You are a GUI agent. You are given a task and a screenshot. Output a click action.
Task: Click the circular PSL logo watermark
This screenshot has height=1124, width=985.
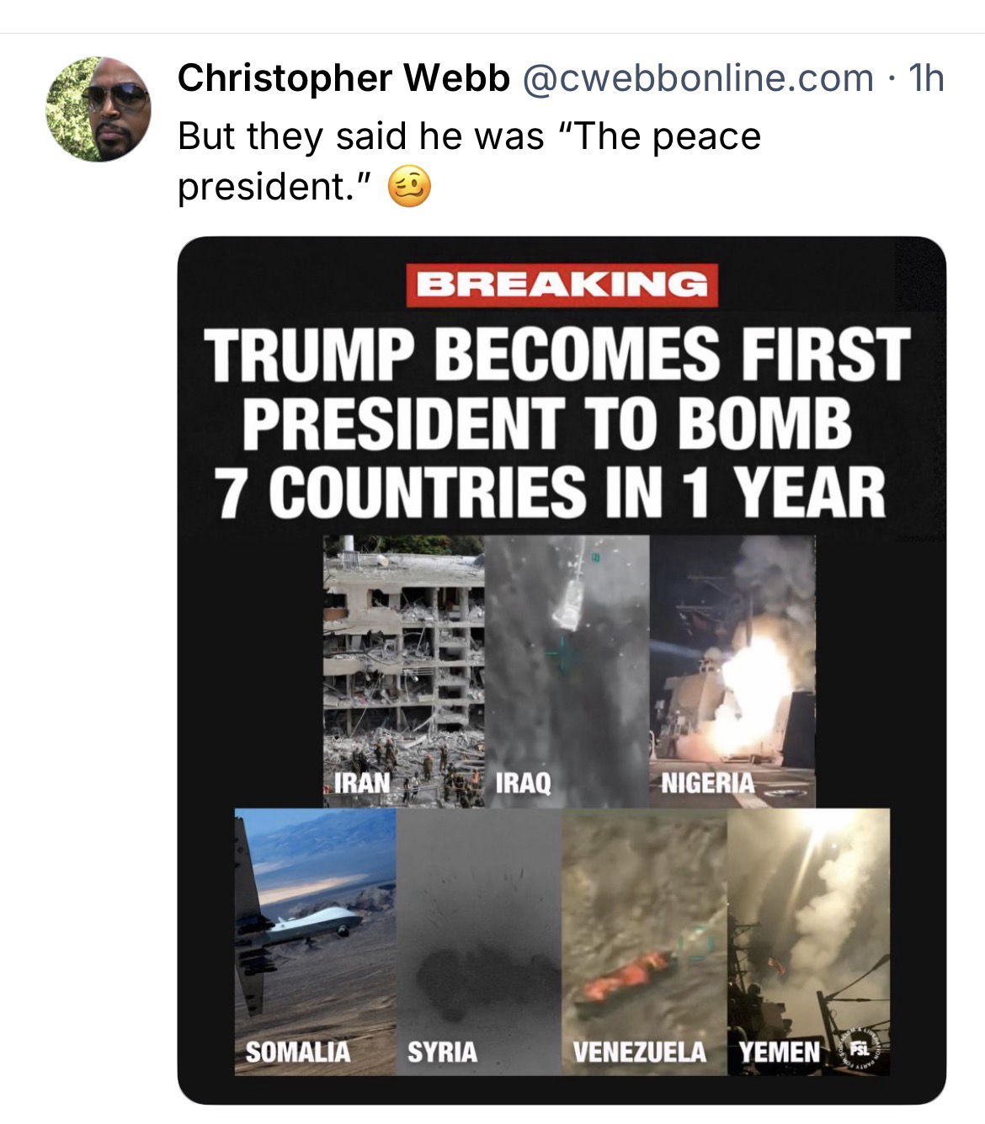coord(859,1049)
